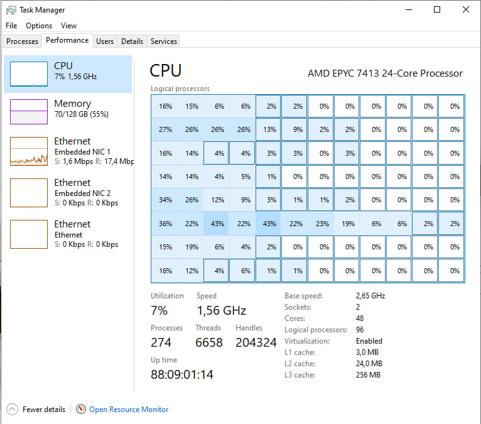Image resolution: width=481 pixels, height=424 pixels.
Task: Click the Processes count '274'
Action: point(161,342)
